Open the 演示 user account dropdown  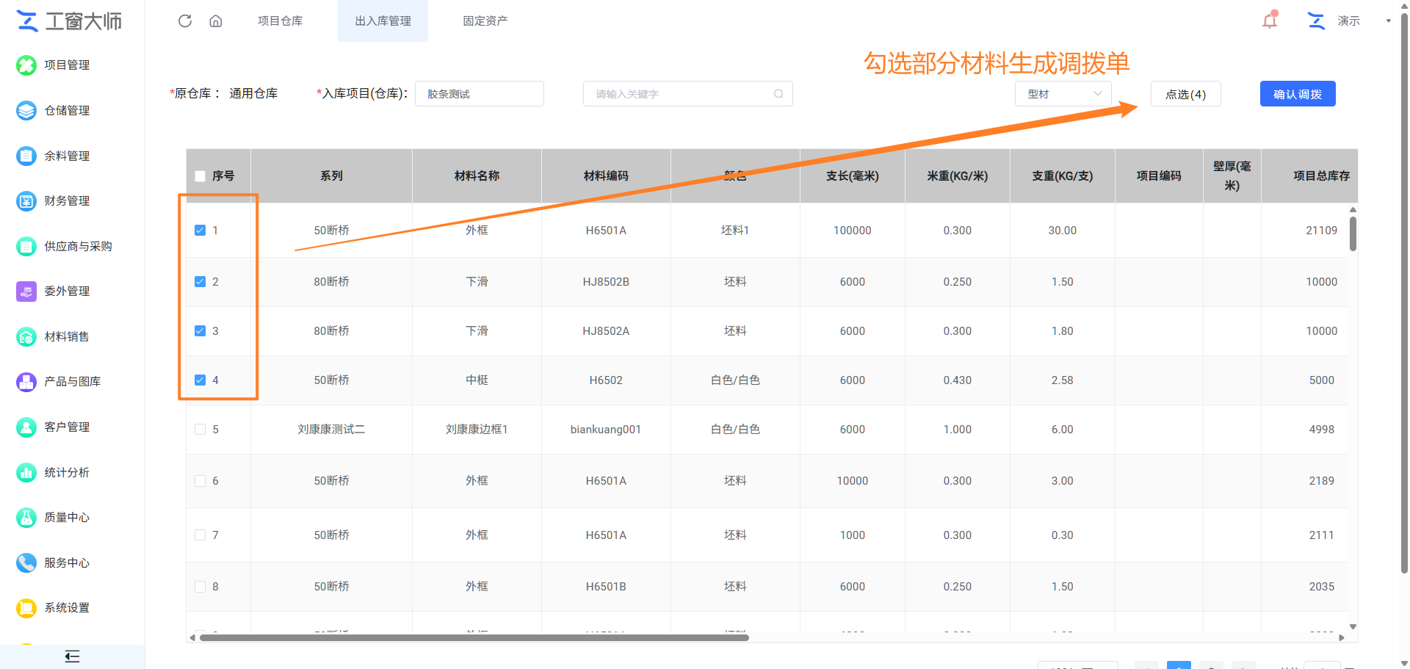tap(1388, 21)
